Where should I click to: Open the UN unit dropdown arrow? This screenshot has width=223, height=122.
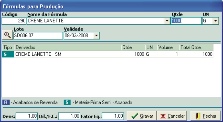pos(215,21)
